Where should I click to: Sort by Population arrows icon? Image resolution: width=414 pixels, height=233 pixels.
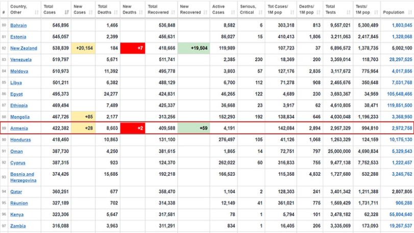coord(410,12)
